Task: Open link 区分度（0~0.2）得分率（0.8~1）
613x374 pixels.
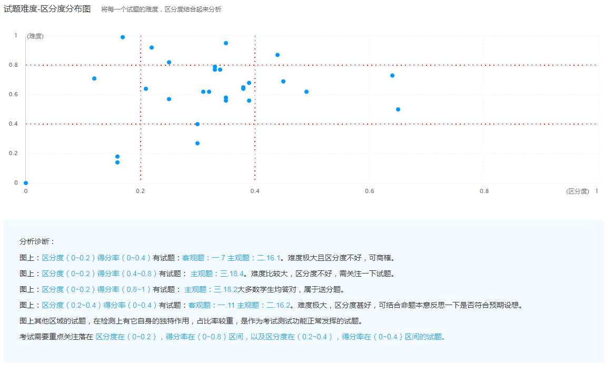Action: pyautogui.click(x=96, y=290)
